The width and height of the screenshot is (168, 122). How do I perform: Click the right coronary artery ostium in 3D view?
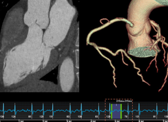(132, 25)
